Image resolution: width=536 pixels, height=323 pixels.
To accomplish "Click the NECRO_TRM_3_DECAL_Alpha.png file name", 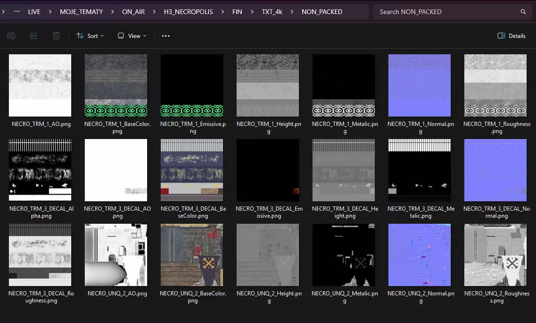I will point(41,212).
